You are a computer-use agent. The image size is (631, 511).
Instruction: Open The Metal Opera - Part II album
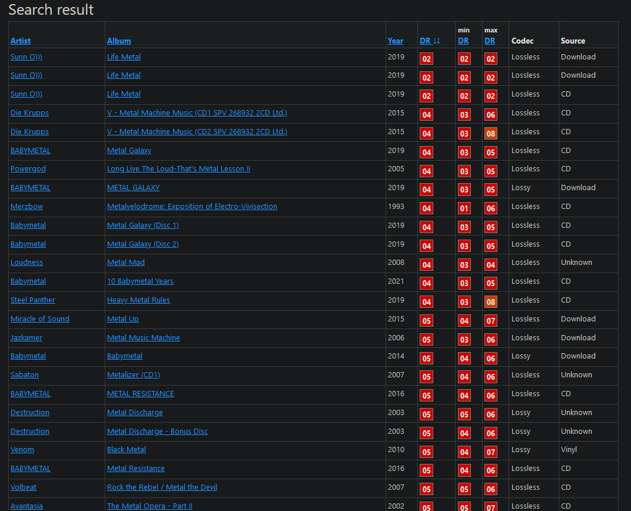[150, 506]
